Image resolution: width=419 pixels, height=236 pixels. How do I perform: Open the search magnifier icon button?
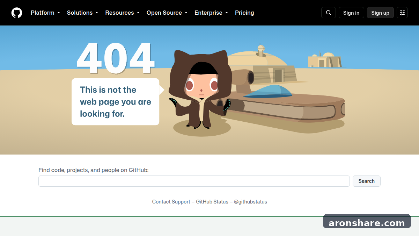[329, 13]
